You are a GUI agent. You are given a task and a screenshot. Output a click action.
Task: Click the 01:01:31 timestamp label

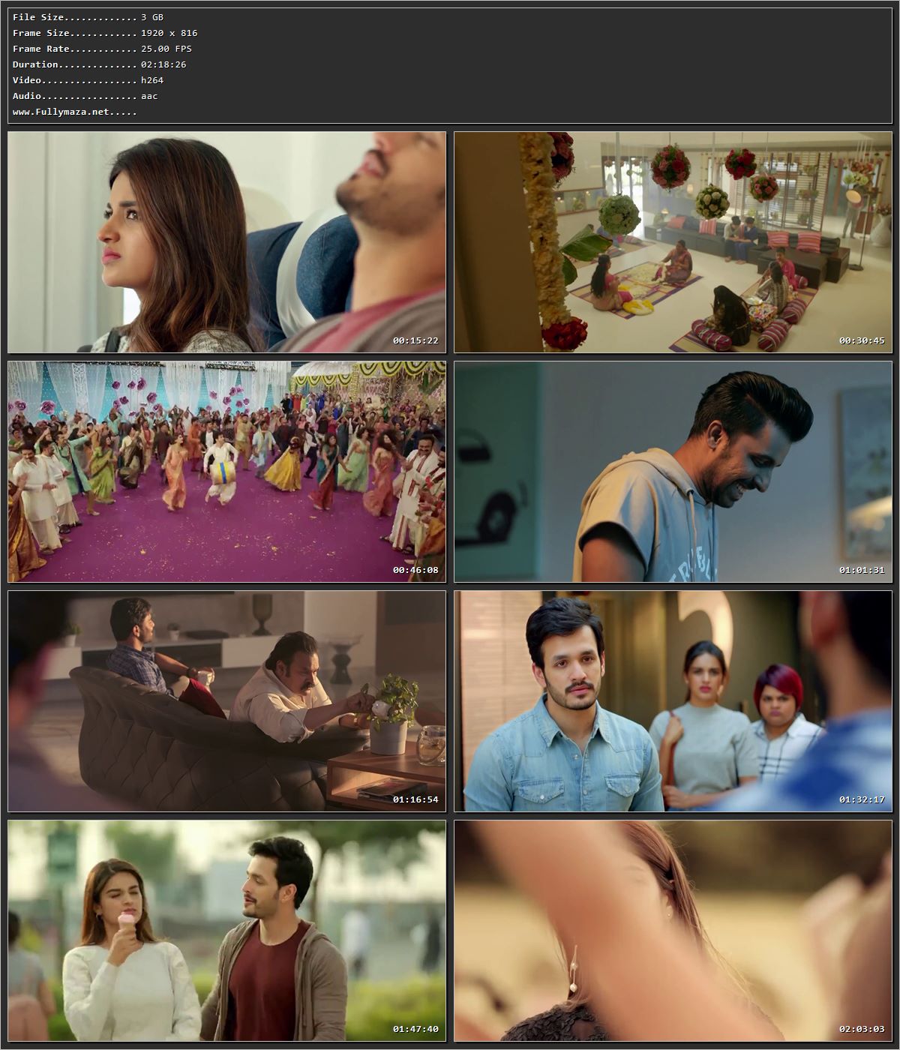(862, 570)
